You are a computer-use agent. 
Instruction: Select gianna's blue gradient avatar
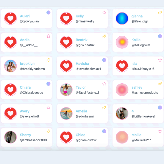click(x=122, y=18)
